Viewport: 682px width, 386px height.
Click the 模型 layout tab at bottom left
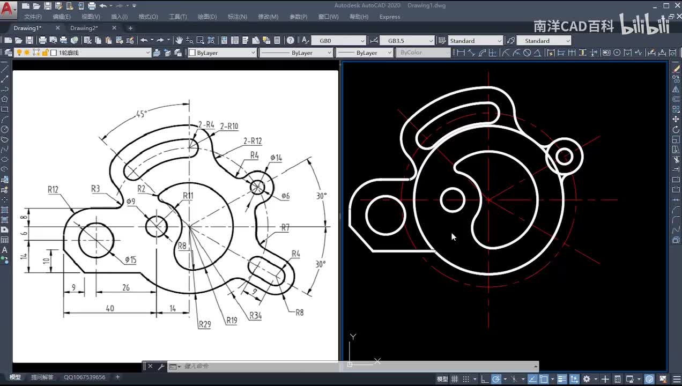(15, 377)
